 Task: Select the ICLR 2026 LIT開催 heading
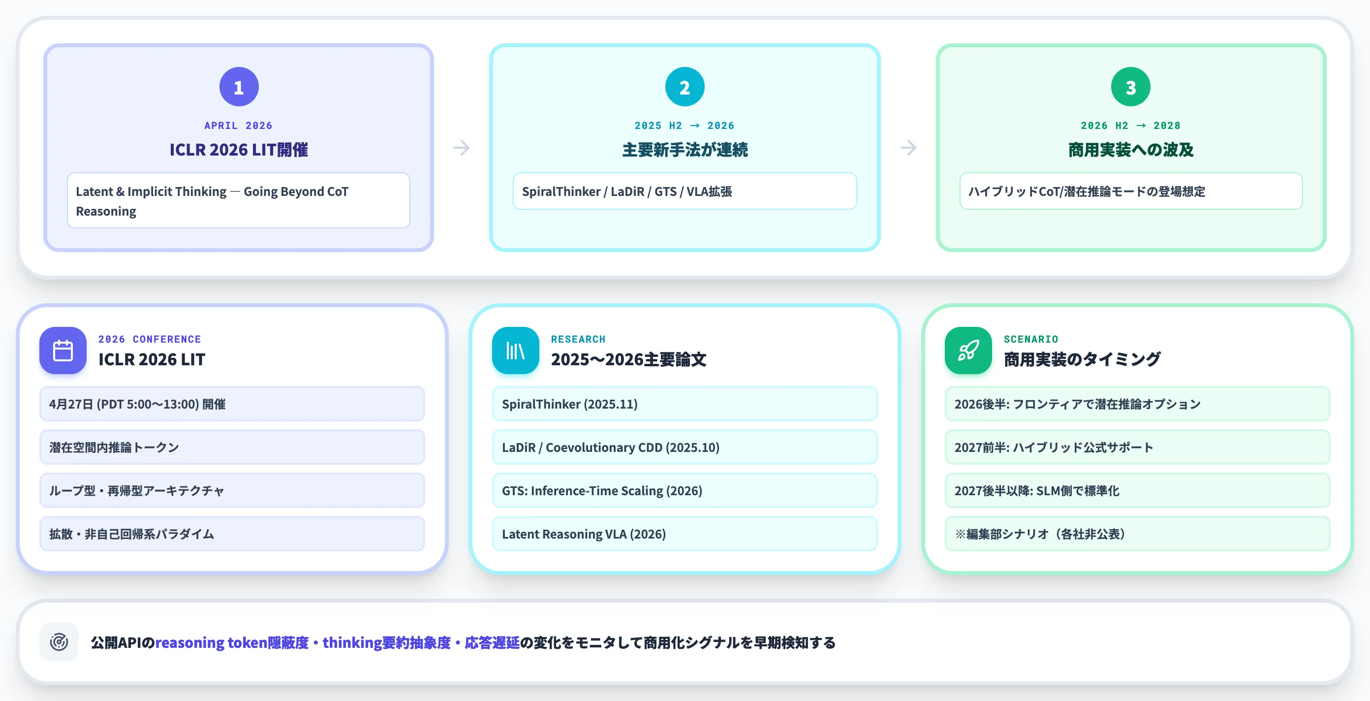click(x=239, y=150)
